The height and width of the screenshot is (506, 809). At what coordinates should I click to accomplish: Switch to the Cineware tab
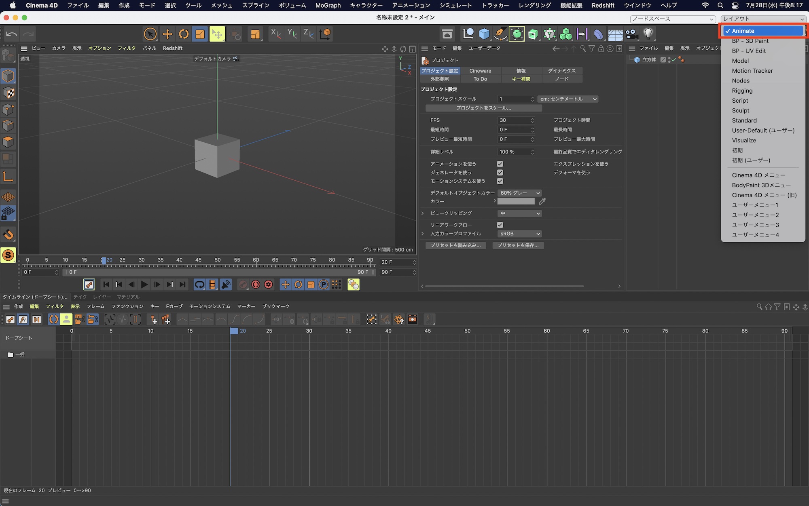tap(480, 71)
